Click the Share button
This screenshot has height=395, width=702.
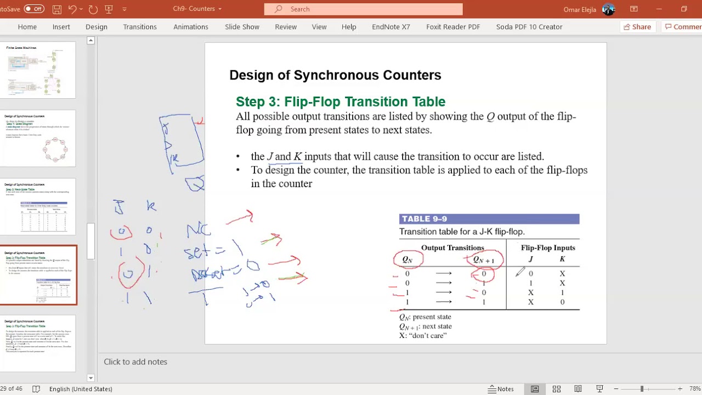637,26
